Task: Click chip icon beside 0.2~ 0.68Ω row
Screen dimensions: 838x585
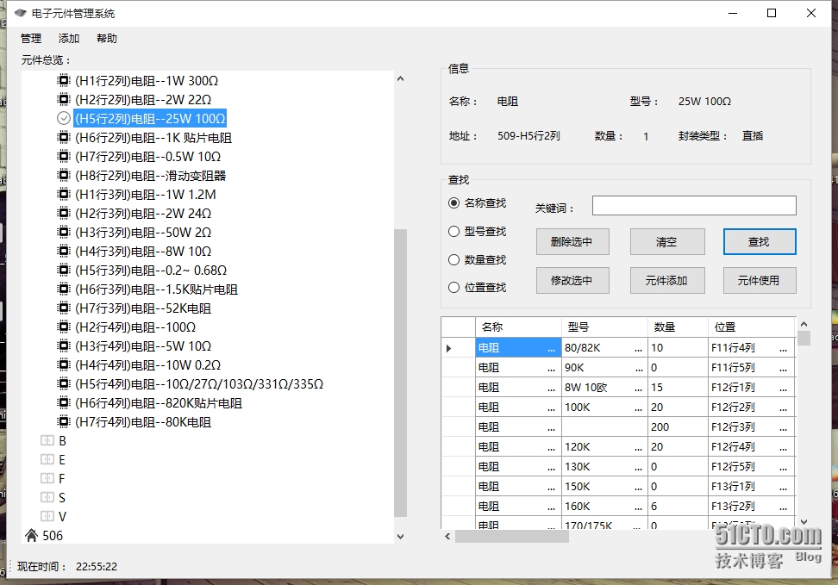Action: point(64,270)
